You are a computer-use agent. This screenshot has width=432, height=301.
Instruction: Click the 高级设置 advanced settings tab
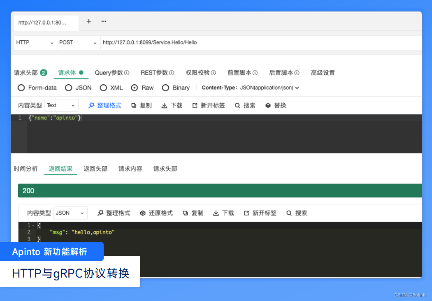point(323,73)
